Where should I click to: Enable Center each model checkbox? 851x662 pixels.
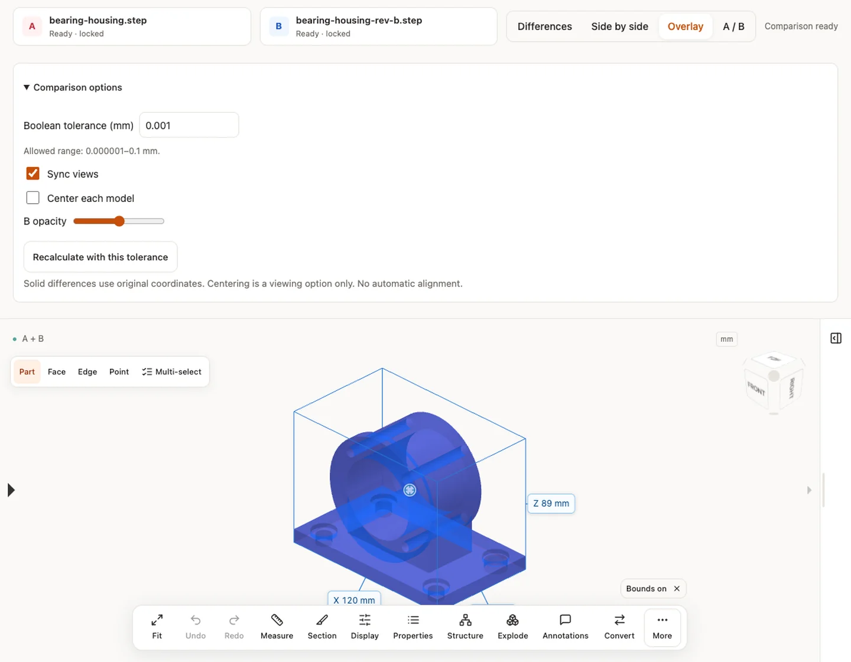pos(33,198)
